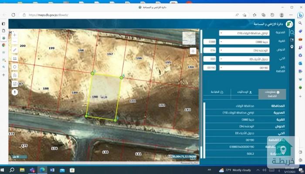
Task: Open the directorate dropdown (Zarqa lands 19)
Action: [244, 33]
